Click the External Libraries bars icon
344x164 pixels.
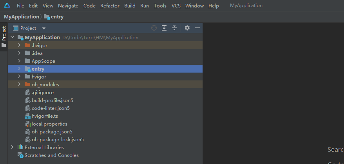(x=20, y=147)
